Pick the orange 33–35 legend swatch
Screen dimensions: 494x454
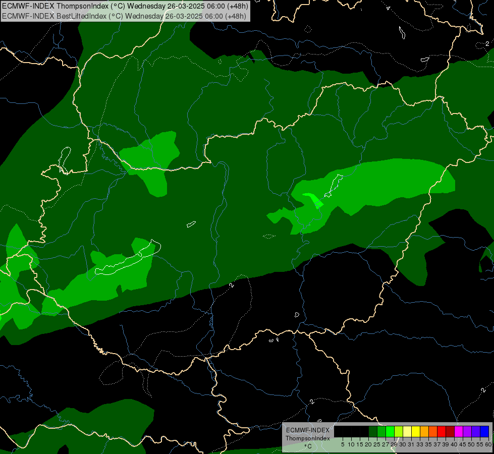click(424, 432)
